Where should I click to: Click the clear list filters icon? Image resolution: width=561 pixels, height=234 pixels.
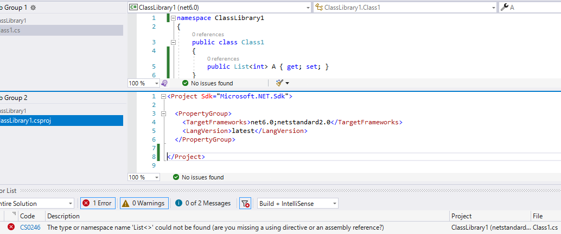pyautogui.click(x=245, y=203)
